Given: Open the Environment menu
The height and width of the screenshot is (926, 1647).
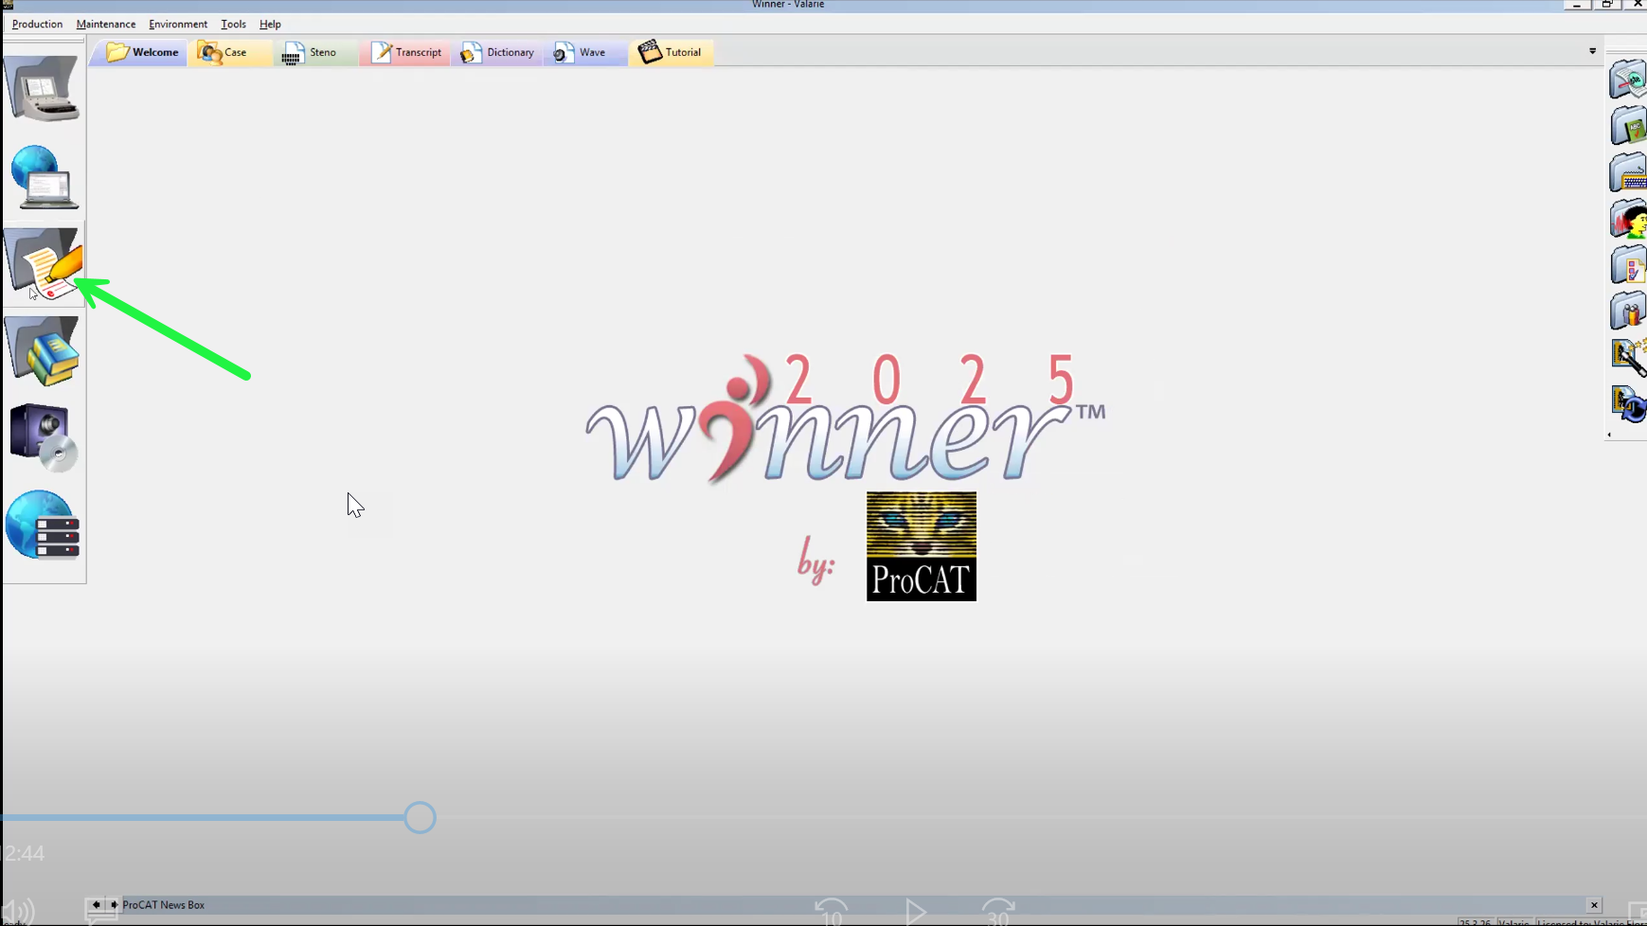Looking at the screenshot, I should click(x=178, y=25).
